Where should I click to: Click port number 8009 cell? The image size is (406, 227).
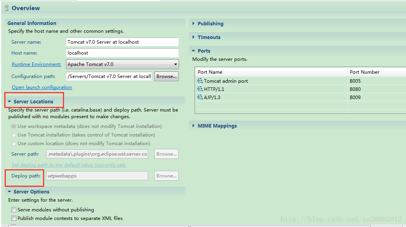click(355, 98)
